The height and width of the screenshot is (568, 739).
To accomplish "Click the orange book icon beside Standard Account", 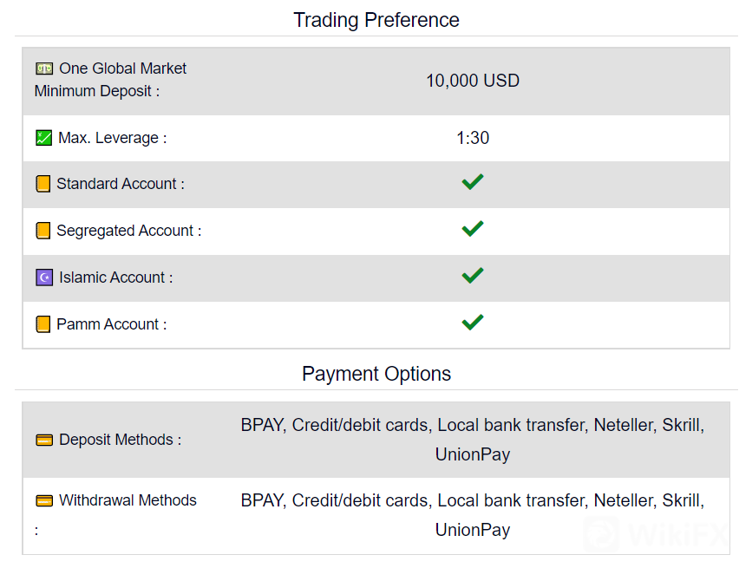I will click(x=43, y=184).
